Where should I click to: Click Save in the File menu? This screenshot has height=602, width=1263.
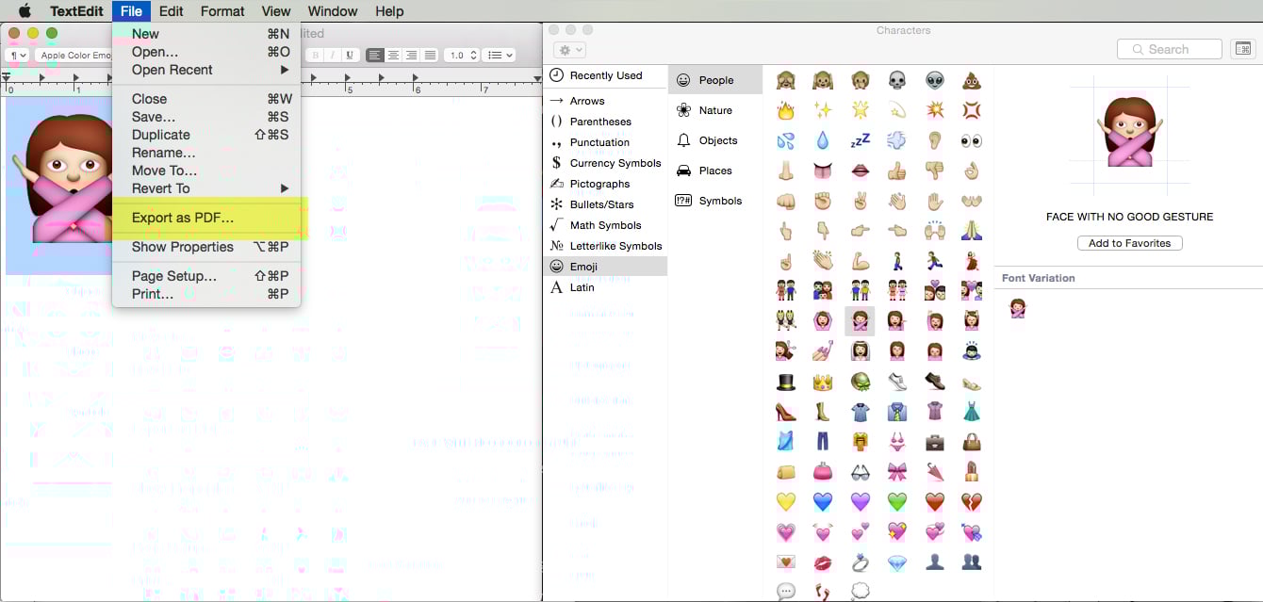pyautogui.click(x=206, y=117)
